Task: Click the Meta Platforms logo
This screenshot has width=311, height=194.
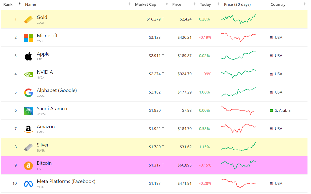Action: tap(28, 184)
